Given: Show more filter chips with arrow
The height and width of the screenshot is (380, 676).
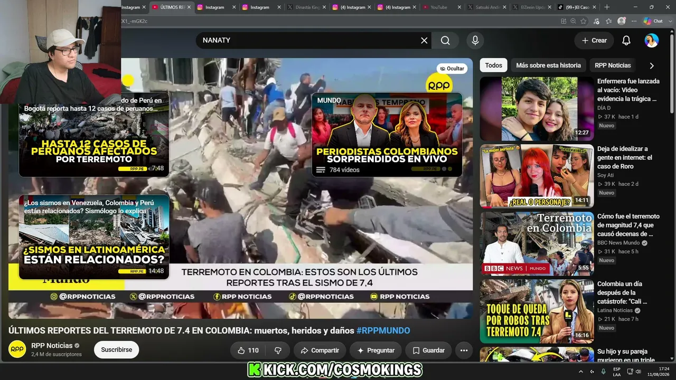Looking at the screenshot, I should (x=652, y=65).
